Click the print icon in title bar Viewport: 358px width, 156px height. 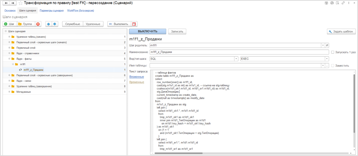click(332, 3)
